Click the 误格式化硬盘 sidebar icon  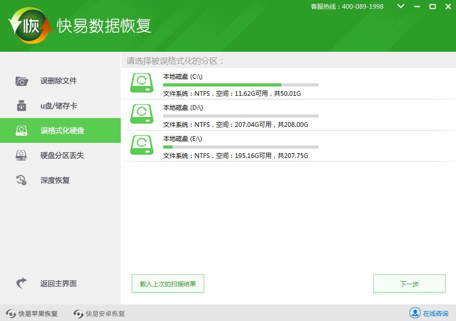[21, 130]
